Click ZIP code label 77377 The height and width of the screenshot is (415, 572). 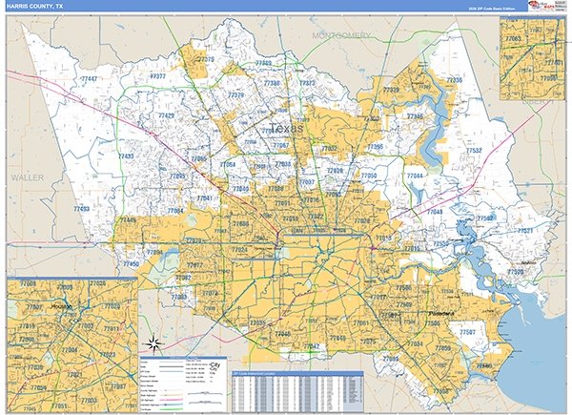[157, 76]
